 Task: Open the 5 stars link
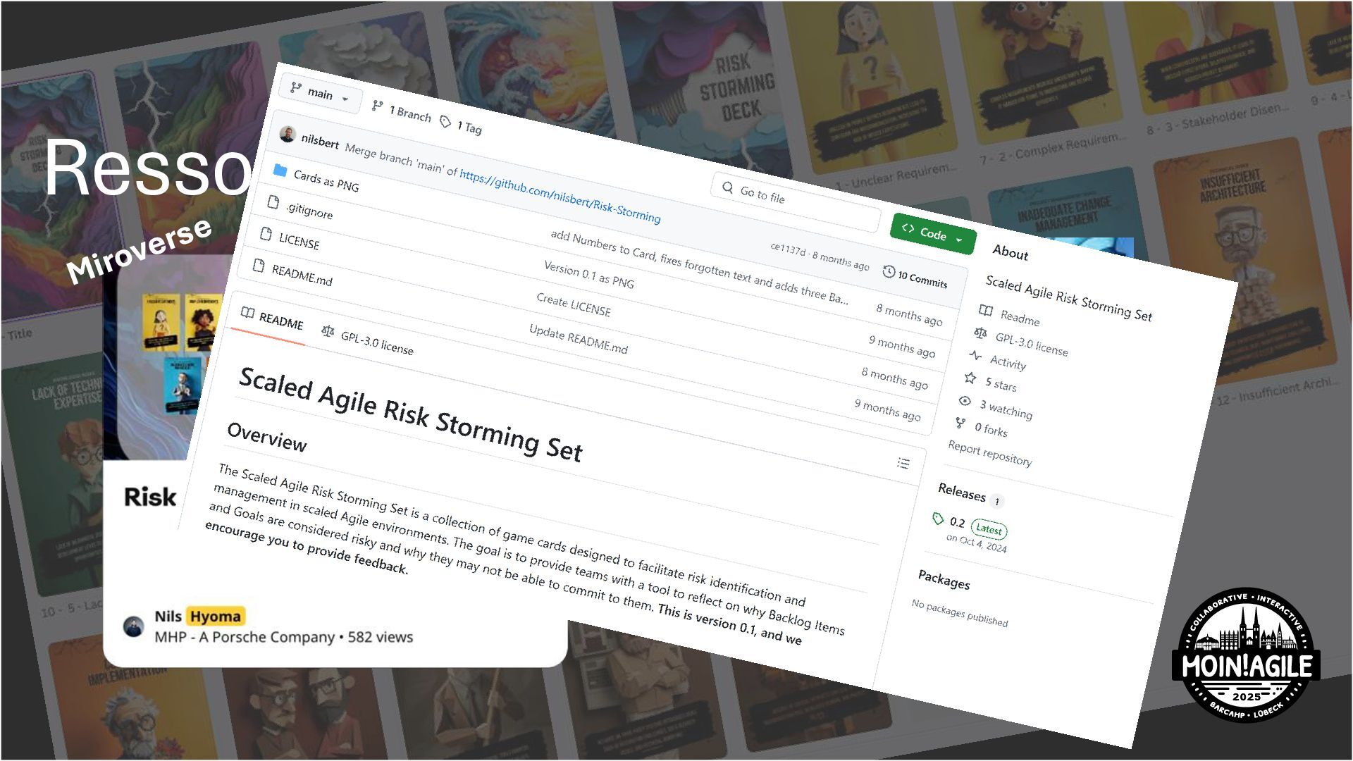pos(1001,385)
